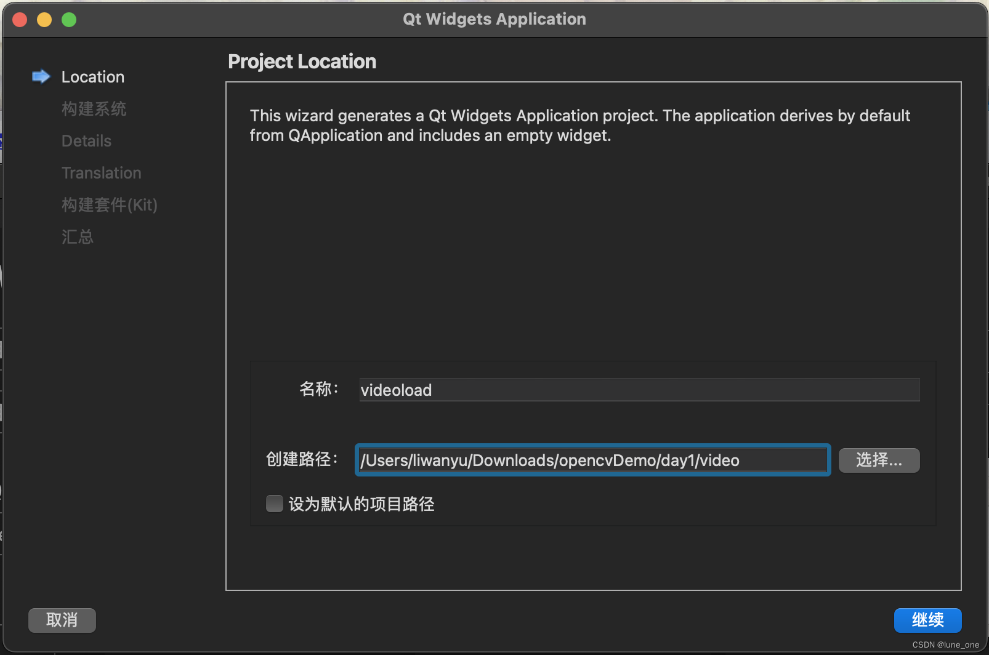
Task: Open the 构建套件(Kit) wizard step
Action: [x=109, y=204]
